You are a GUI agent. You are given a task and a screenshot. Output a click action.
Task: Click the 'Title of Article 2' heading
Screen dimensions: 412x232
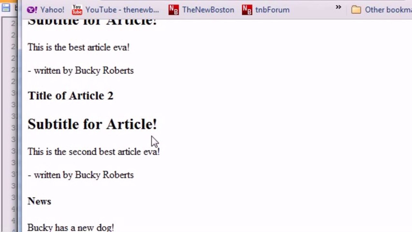(71, 96)
